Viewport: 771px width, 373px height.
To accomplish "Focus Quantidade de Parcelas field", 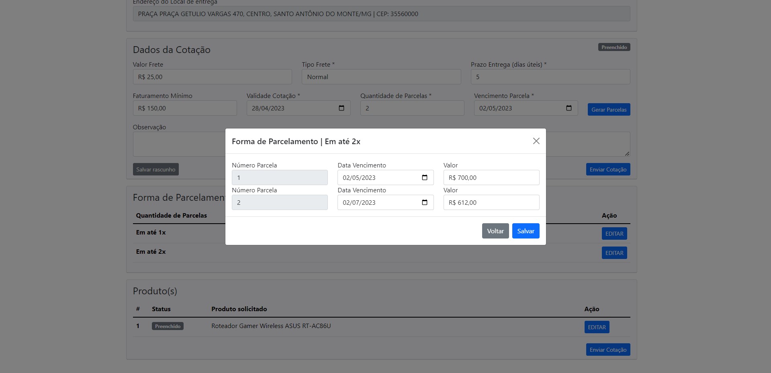I will (x=412, y=108).
